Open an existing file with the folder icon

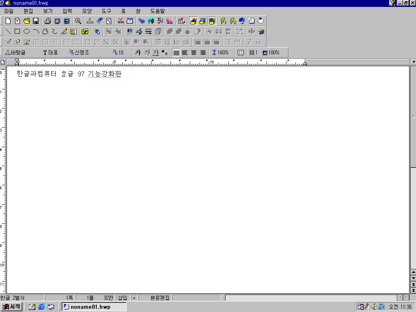pos(26,21)
